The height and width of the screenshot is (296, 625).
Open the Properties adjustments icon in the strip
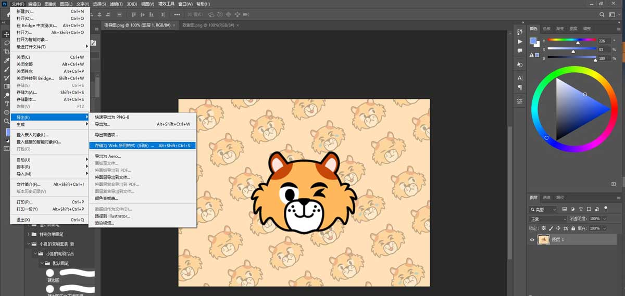520,101
